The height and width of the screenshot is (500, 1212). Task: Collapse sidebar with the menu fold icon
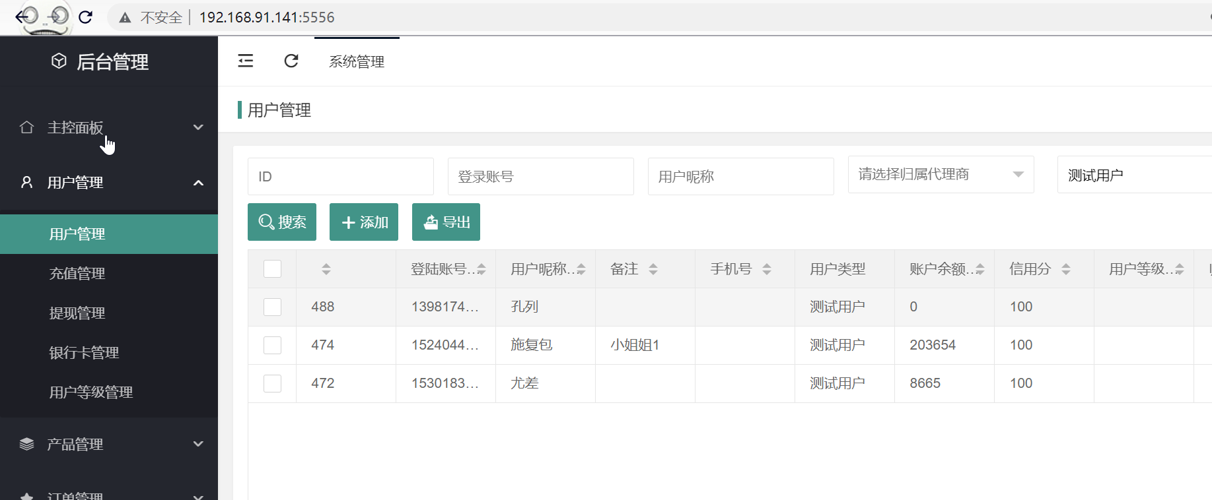point(246,61)
